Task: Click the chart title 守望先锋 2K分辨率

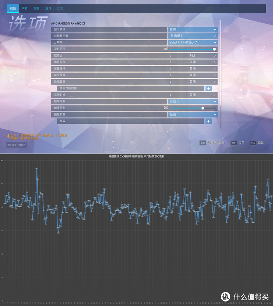Action: pyautogui.click(x=136, y=156)
